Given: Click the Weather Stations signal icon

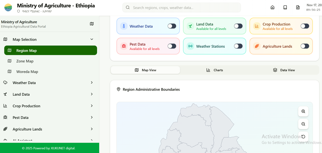Looking at the screenshot, I should pyautogui.click(x=190, y=46).
